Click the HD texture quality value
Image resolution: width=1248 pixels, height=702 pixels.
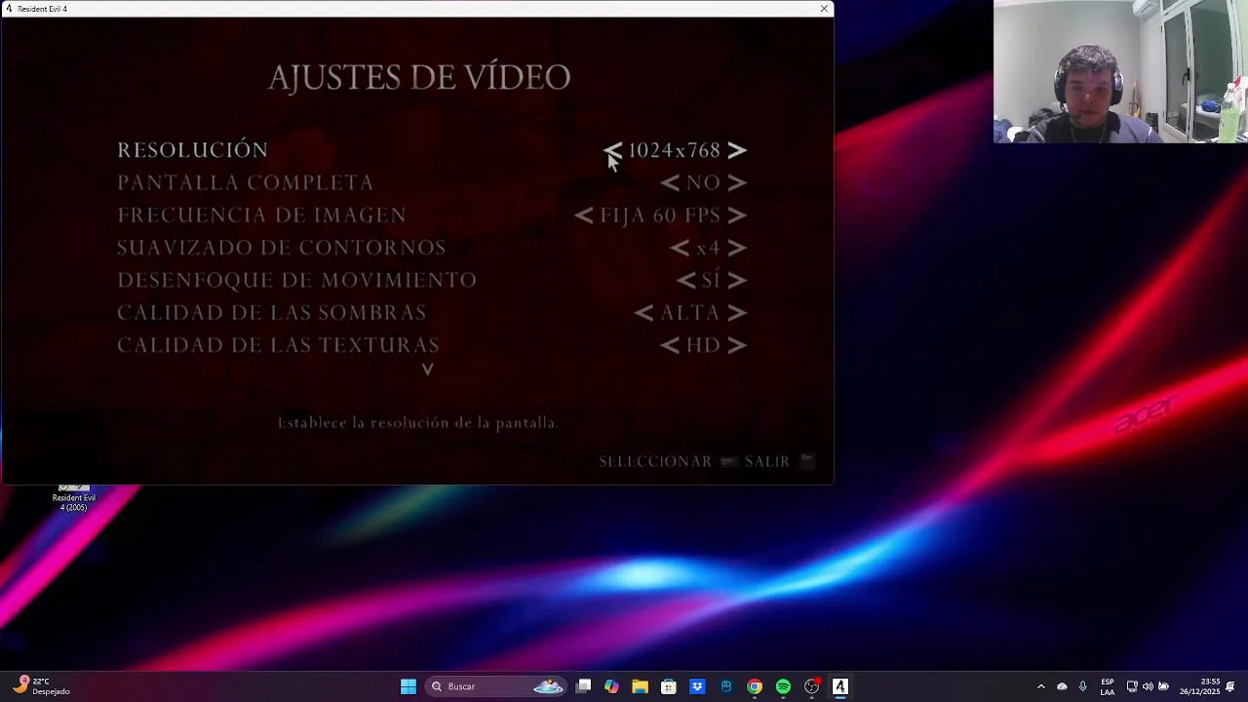tap(703, 345)
